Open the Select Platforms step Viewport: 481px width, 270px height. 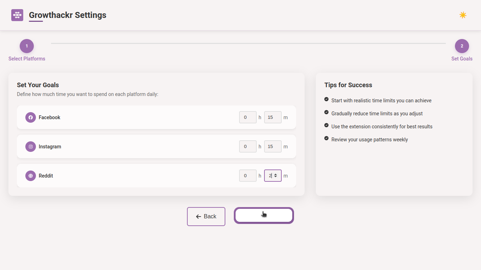26,58
